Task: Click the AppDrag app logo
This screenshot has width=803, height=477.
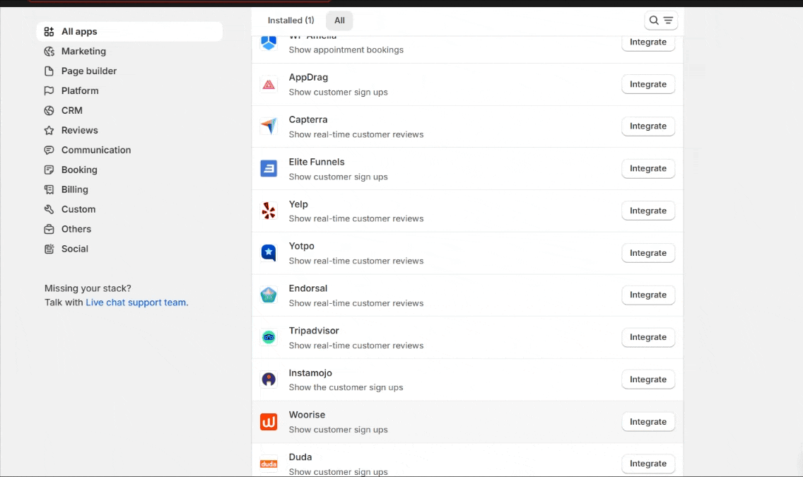Action: pyautogui.click(x=269, y=85)
